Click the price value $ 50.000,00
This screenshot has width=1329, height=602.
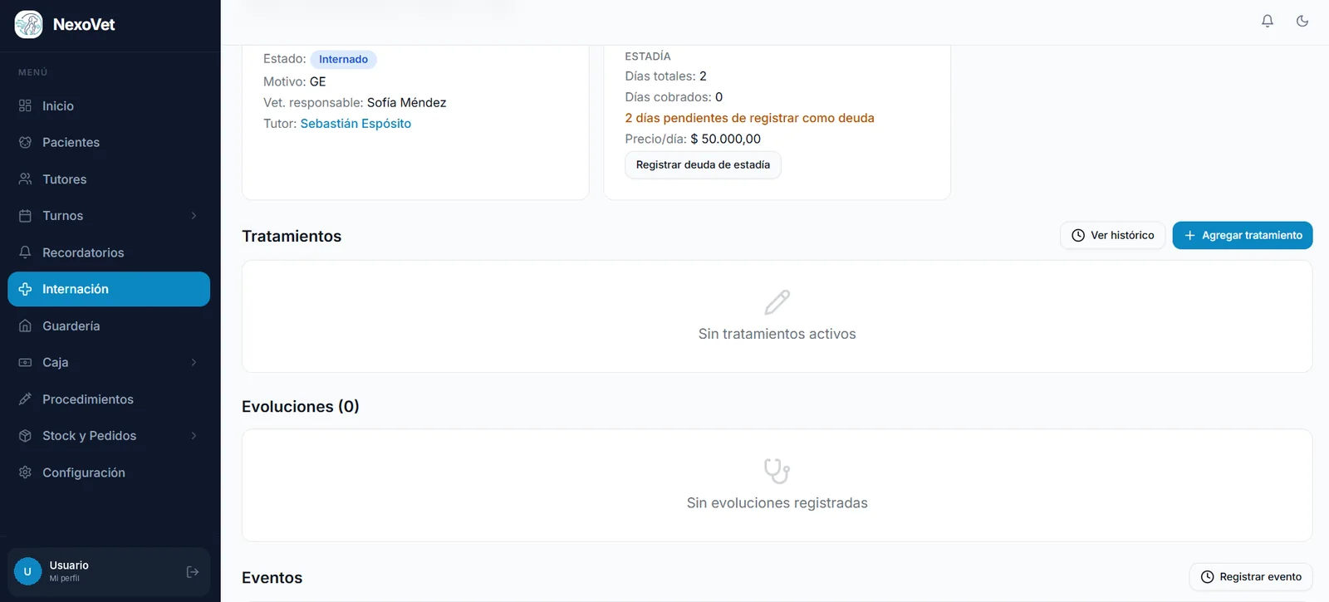coord(725,139)
